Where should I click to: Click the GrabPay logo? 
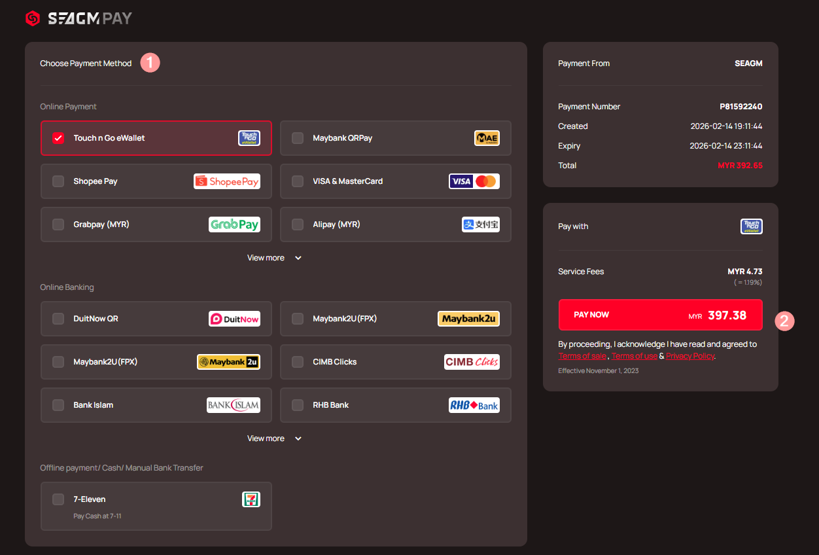(234, 224)
